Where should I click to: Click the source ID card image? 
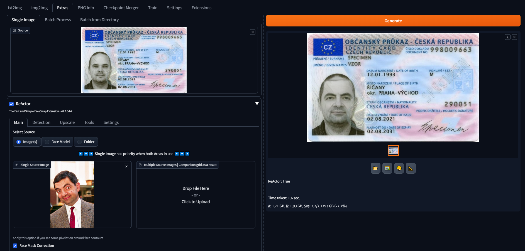pos(134,60)
